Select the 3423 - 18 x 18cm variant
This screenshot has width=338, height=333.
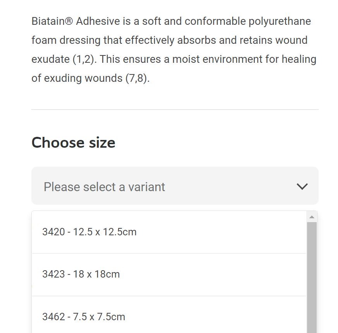pyautogui.click(x=81, y=274)
